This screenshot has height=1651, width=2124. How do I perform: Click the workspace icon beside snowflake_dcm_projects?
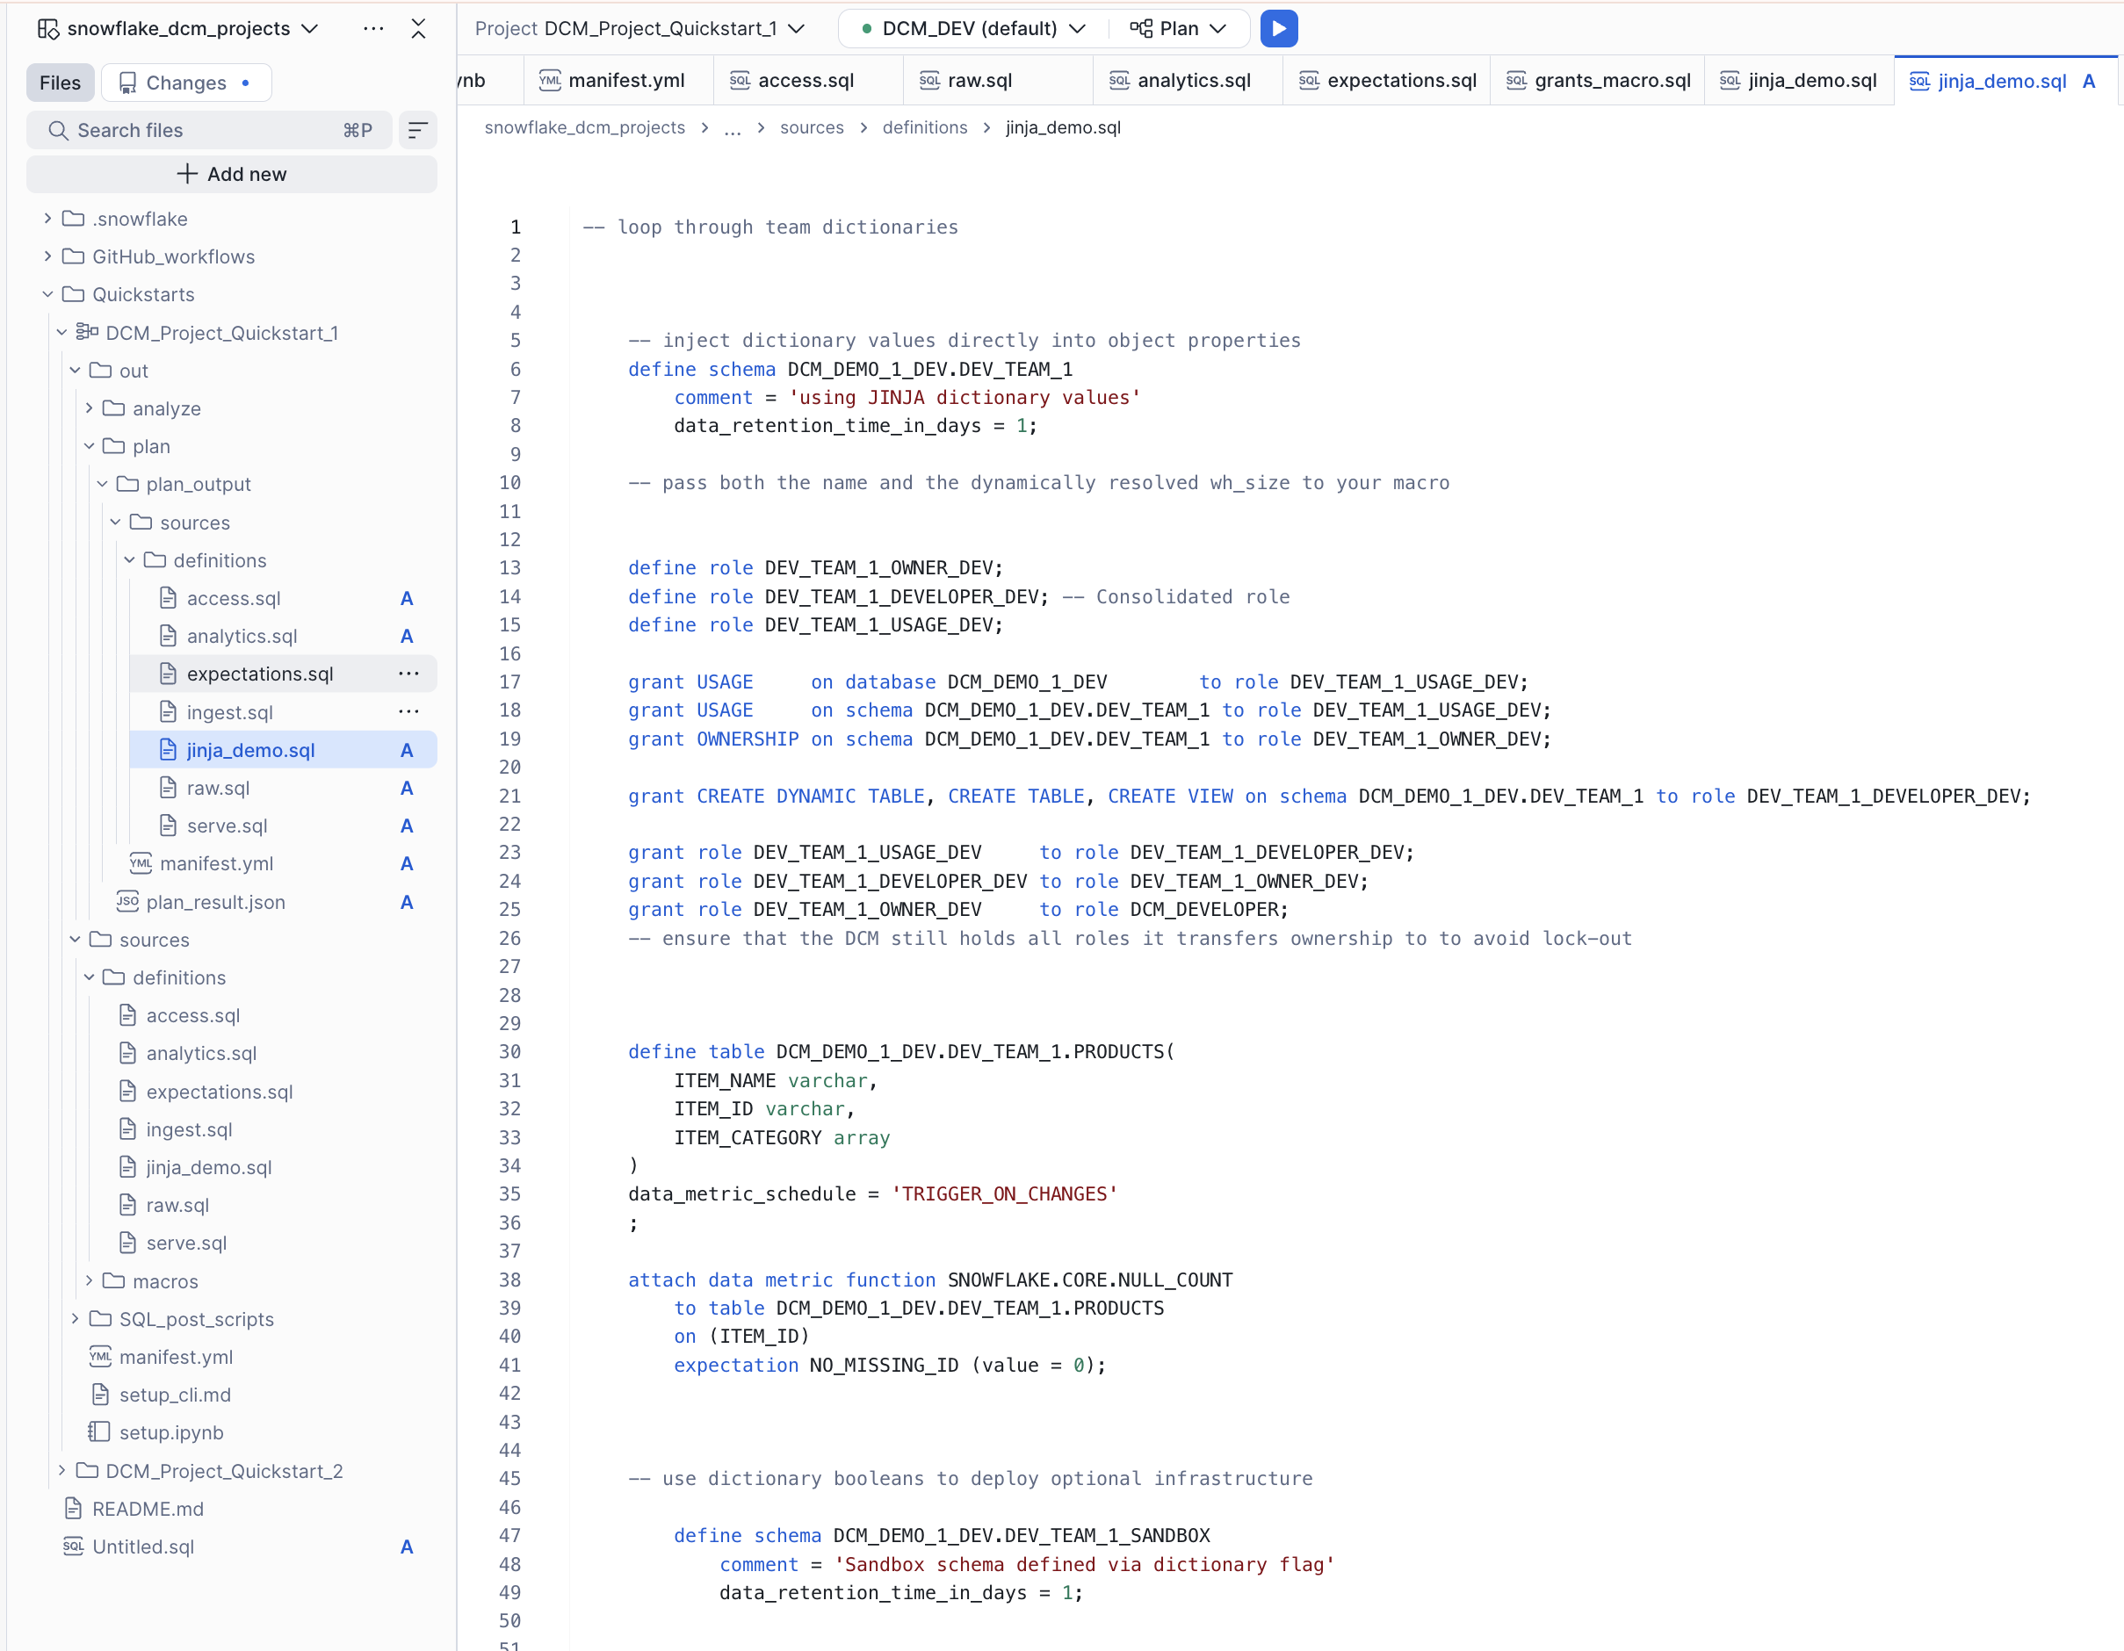click(x=47, y=28)
